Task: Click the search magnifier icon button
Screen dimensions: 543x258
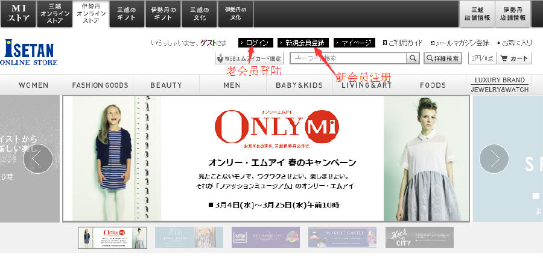Action: [413, 58]
